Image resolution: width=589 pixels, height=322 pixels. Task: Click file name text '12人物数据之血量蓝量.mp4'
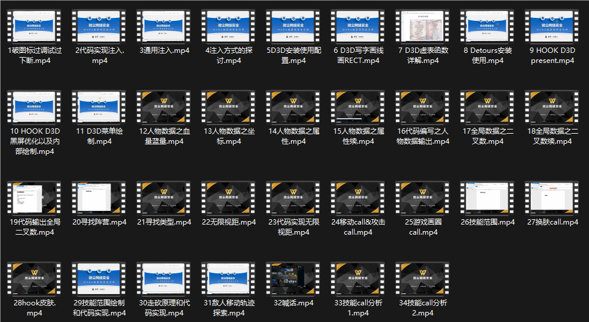pyautogui.click(x=164, y=137)
